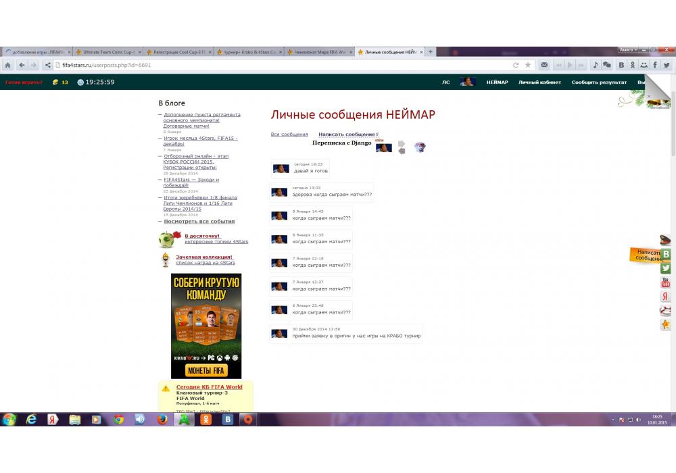The width and height of the screenshot is (676, 473).
Task: Click the VK icon in browser toolbar
Action: point(621,66)
